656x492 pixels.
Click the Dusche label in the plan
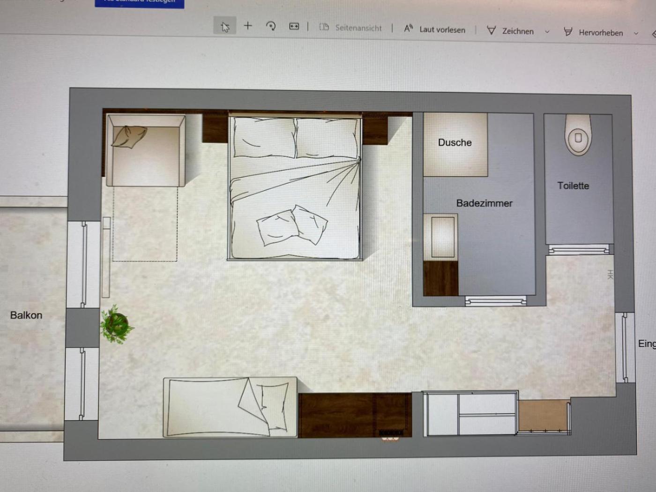(455, 142)
